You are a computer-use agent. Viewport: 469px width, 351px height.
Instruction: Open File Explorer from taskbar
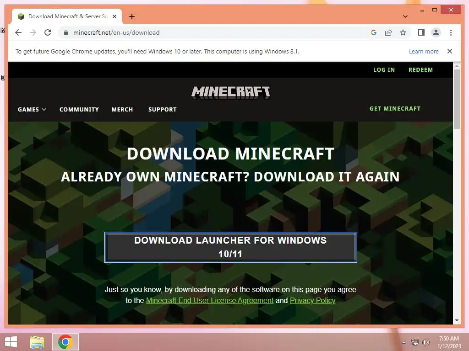(x=37, y=342)
